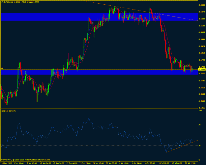Click the 1.6200 price axis label
206x165 pixels.
202,19
